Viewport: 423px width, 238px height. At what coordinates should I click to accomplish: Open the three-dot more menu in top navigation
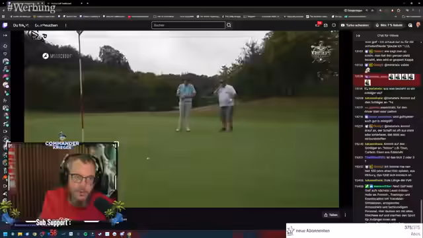click(65, 25)
